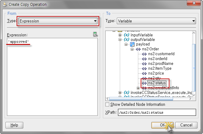Click the Cancel button
203x134 pixels.
[x=186, y=125]
